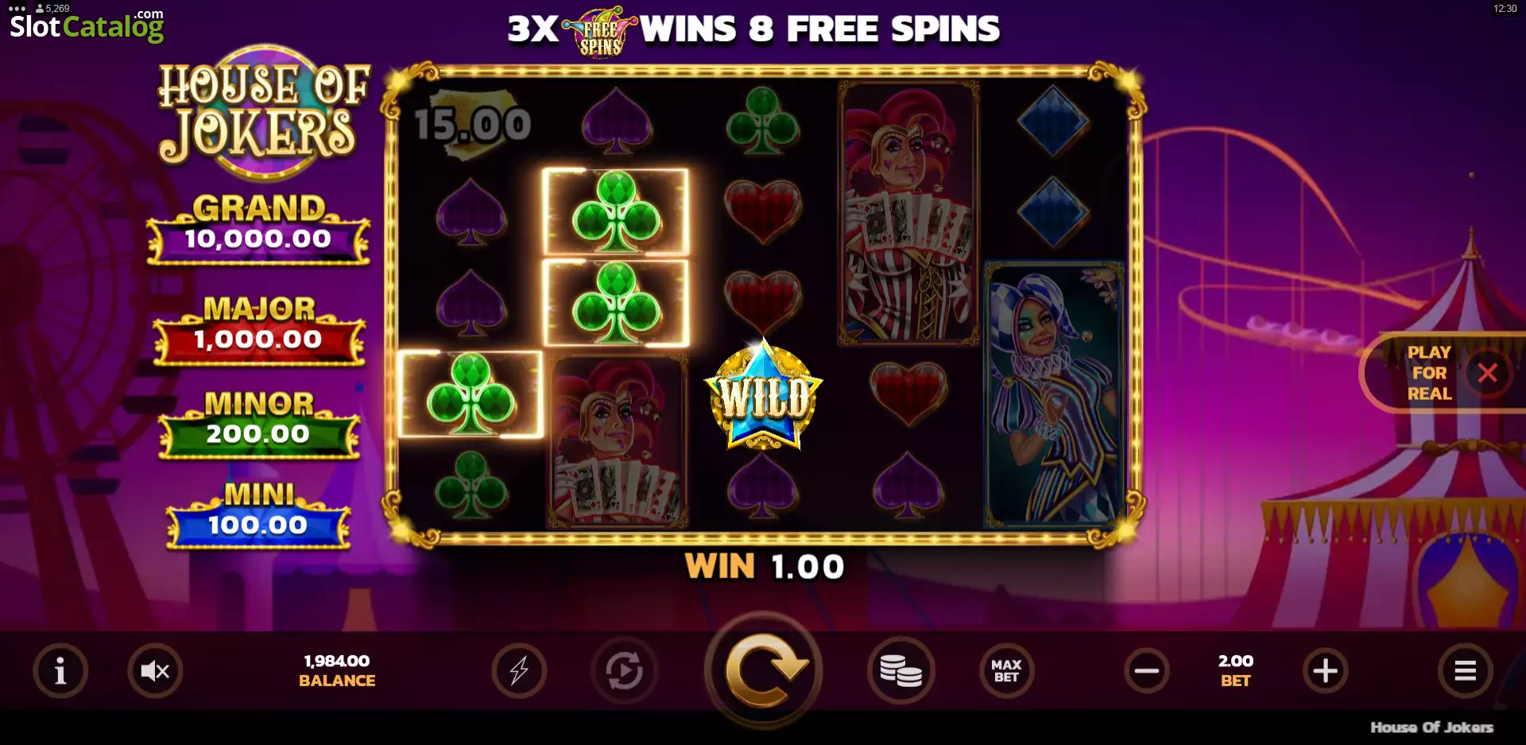Click the House of Jokers logo
The height and width of the screenshot is (745, 1526).
pyautogui.click(x=262, y=111)
